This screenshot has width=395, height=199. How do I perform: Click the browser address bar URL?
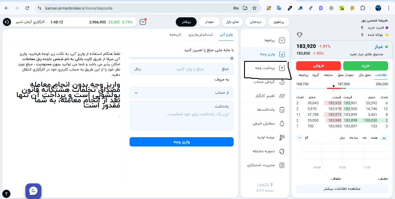pos(79,8)
